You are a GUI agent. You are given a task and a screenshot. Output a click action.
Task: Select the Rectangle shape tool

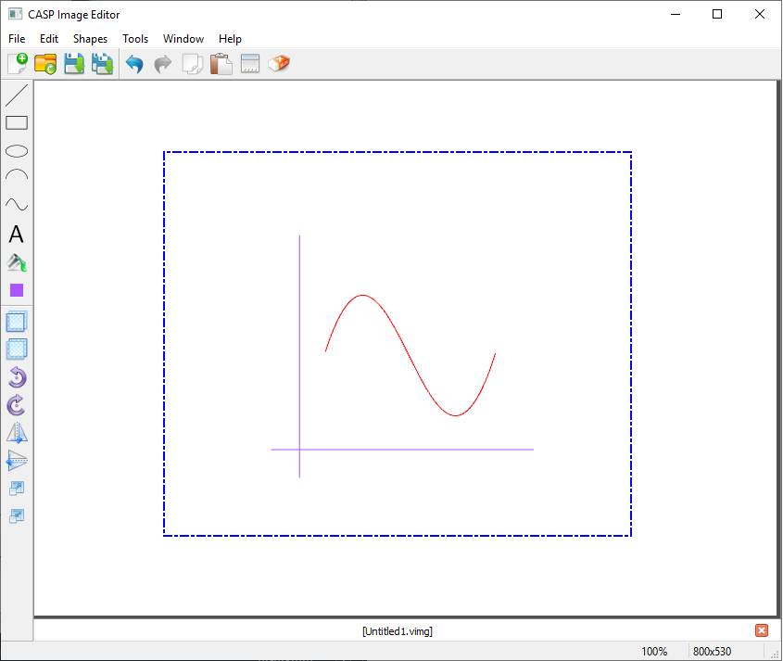click(17, 122)
